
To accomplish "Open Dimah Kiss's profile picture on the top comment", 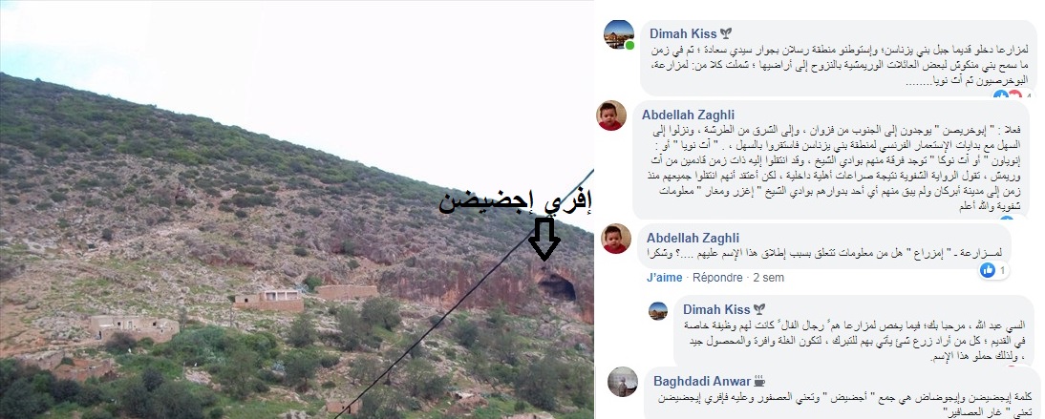I will point(618,34).
